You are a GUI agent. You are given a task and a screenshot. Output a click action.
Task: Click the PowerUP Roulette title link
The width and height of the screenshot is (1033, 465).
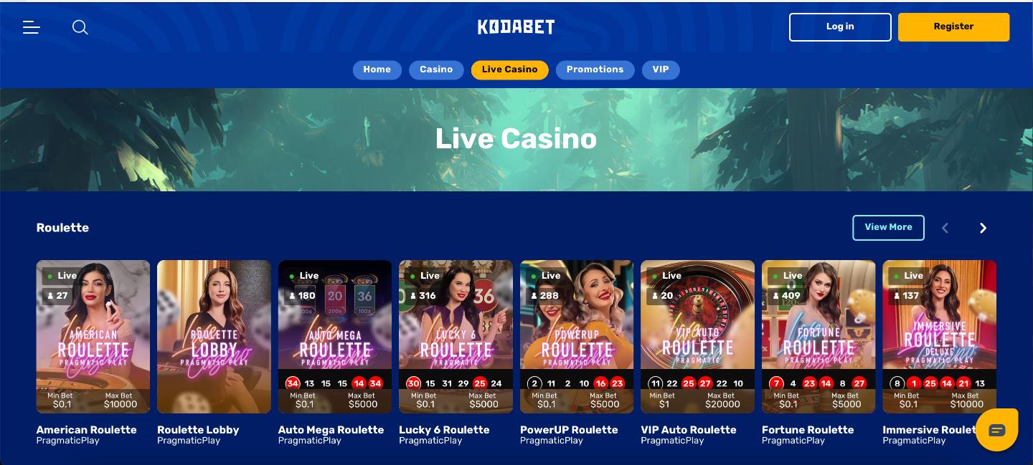tap(569, 430)
